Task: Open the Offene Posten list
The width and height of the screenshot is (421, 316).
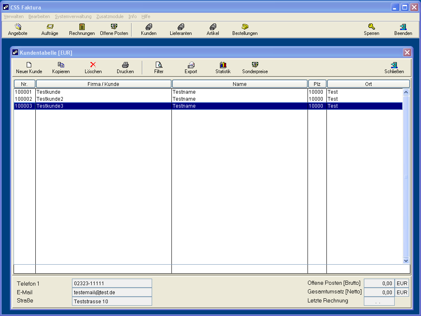Action: click(114, 30)
